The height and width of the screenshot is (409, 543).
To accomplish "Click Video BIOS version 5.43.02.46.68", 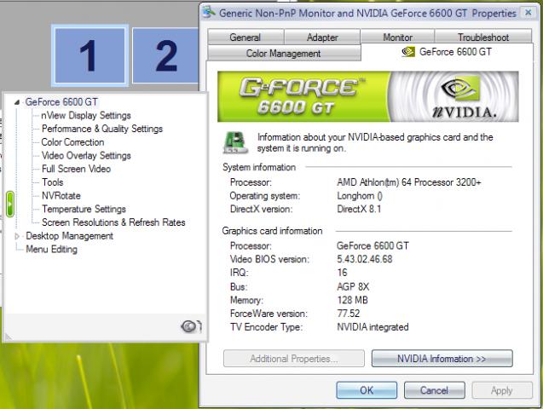I will [x=364, y=259].
